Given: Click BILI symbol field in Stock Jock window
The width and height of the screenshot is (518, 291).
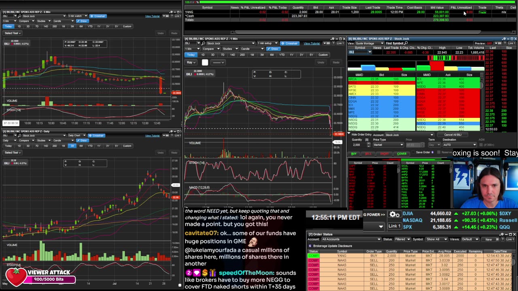Looking at the screenshot, I should click(360, 52).
